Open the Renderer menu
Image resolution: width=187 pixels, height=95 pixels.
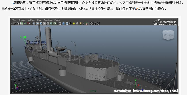tap(48, 20)
